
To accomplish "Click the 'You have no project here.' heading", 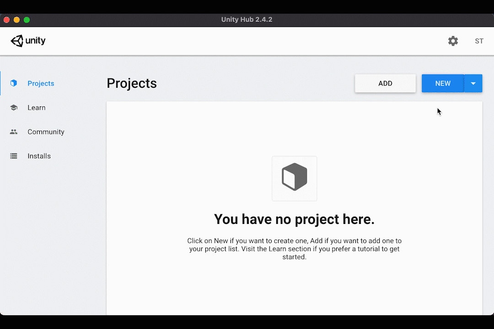I will click(x=294, y=219).
